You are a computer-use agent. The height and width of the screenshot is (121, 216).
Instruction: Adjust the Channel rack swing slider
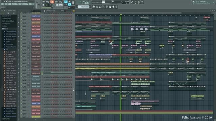pyautogui.click(x=67, y=11)
